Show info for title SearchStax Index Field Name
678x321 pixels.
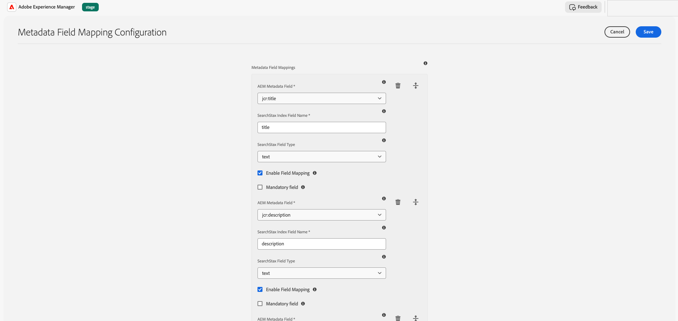tap(384, 111)
